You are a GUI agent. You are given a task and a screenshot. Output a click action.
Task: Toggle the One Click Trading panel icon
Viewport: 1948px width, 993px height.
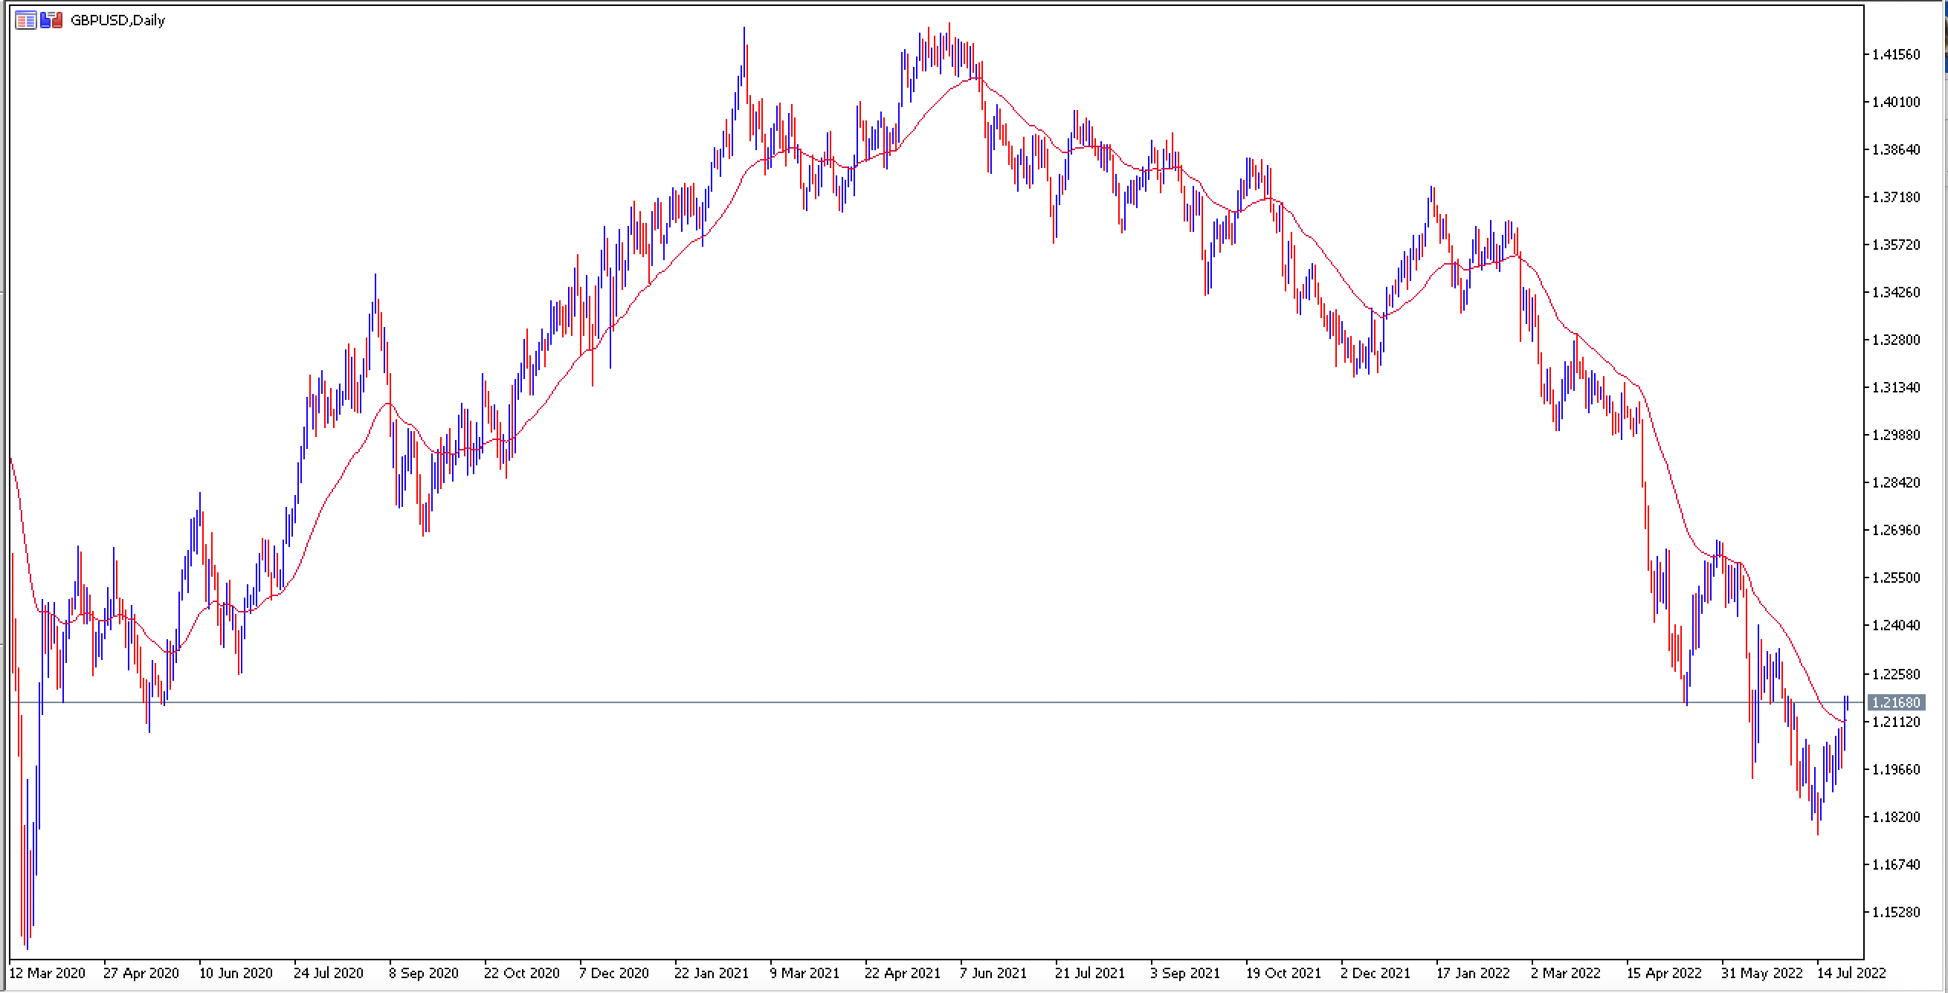click(x=51, y=20)
